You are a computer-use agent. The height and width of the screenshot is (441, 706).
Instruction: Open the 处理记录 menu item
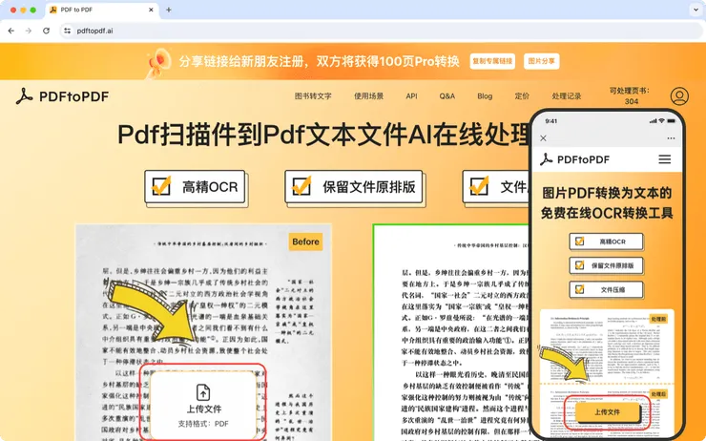coord(567,96)
